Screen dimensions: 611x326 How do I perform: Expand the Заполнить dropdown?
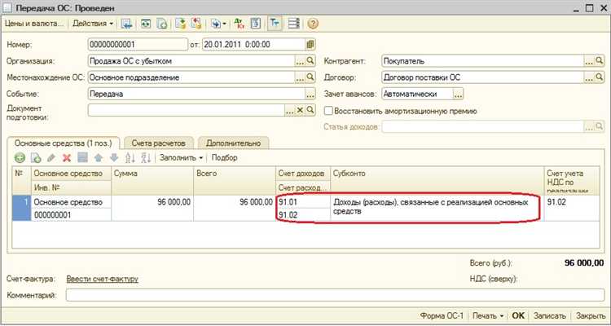(x=180, y=157)
